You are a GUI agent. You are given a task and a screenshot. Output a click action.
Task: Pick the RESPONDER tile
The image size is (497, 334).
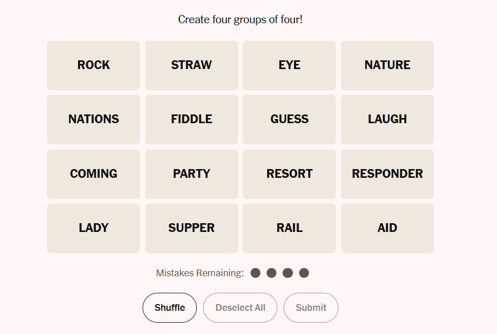tap(387, 174)
